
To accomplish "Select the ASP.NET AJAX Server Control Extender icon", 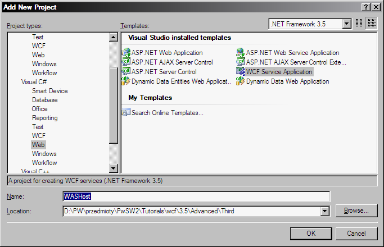I will (241, 62).
